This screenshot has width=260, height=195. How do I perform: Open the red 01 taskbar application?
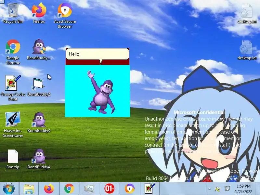(110, 189)
